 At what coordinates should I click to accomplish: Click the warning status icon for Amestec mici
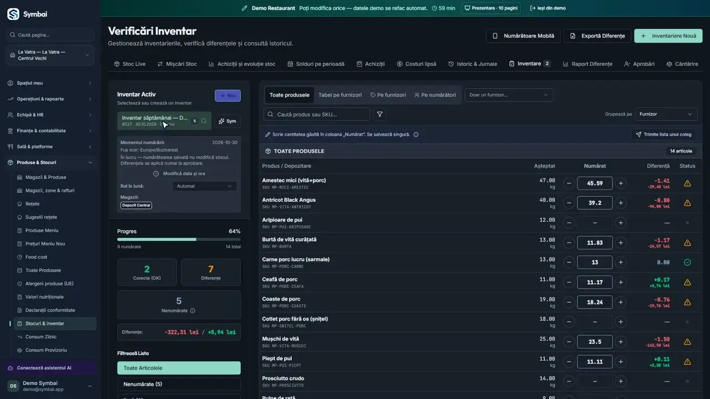click(687, 183)
